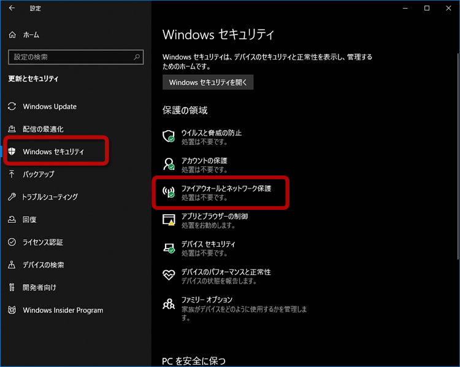This screenshot has height=367, width=460.
Task: Click the virus protection shield icon
Action: point(169,136)
